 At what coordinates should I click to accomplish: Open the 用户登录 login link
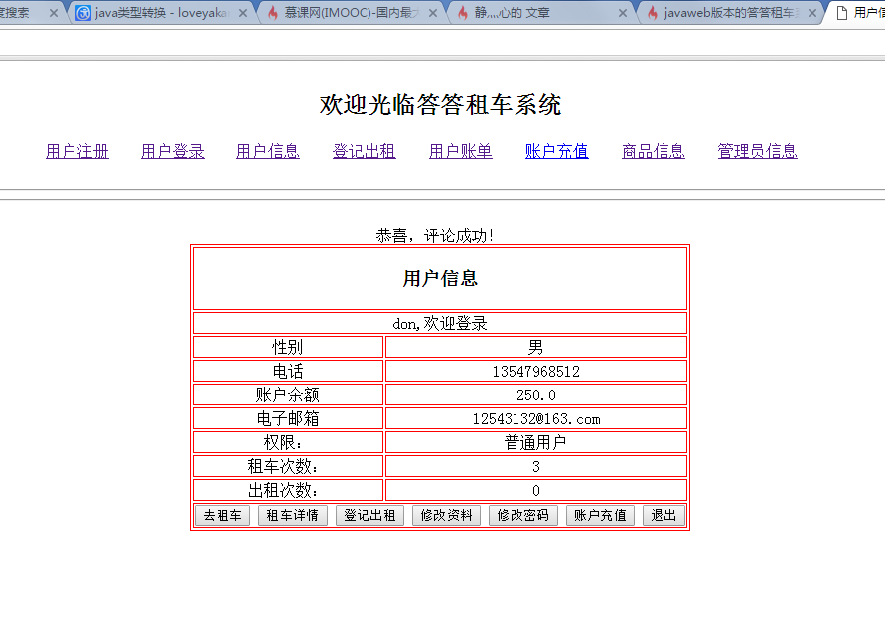coord(172,150)
